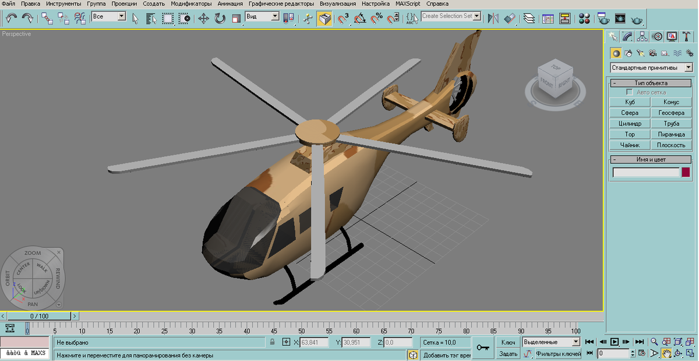
Task: Toggle the Angle Snap icon
Action: (x=361, y=18)
